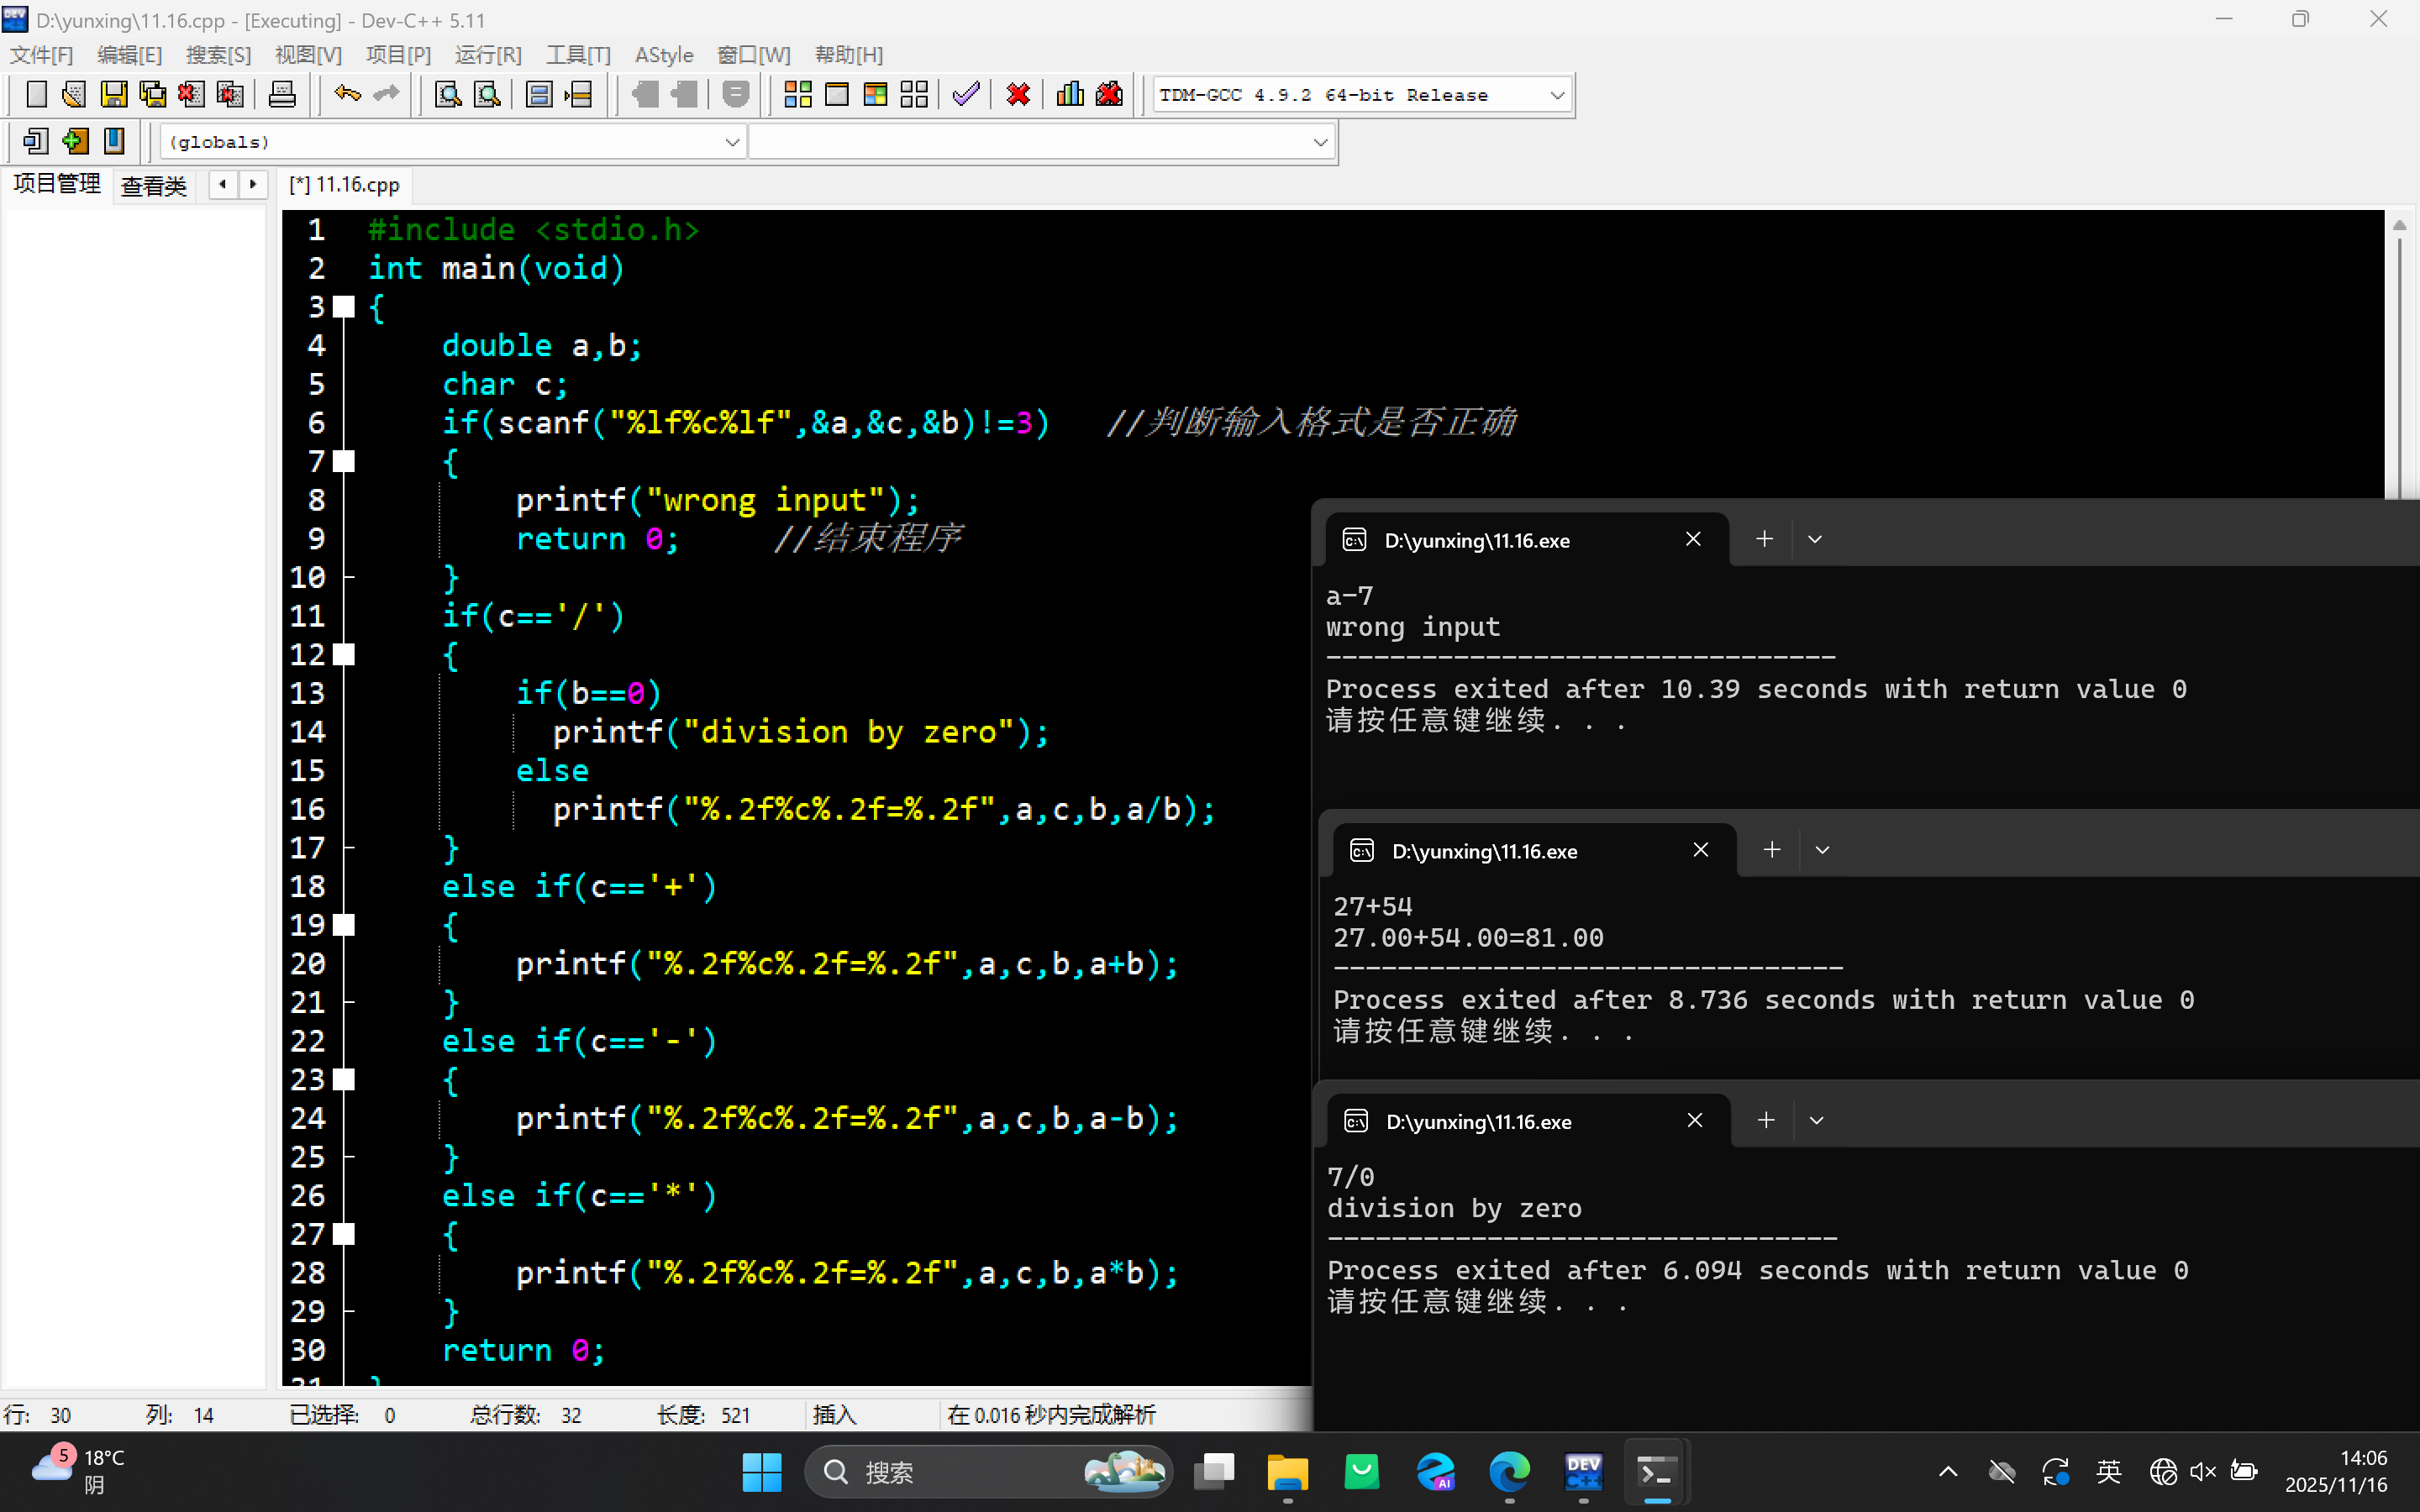Image resolution: width=2420 pixels, height=1512 pixels.
Task: Click the Windows Start button on taskbar
Action: point(762,1472)
